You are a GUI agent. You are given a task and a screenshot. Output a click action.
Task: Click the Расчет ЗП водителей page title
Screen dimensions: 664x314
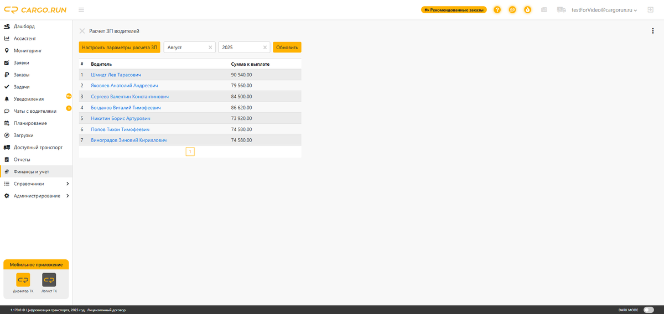[x=114, y=31]
